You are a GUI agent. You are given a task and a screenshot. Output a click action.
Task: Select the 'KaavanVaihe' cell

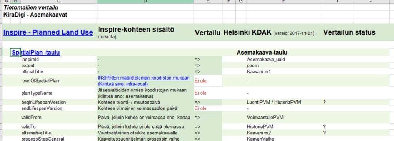[260, 139]
